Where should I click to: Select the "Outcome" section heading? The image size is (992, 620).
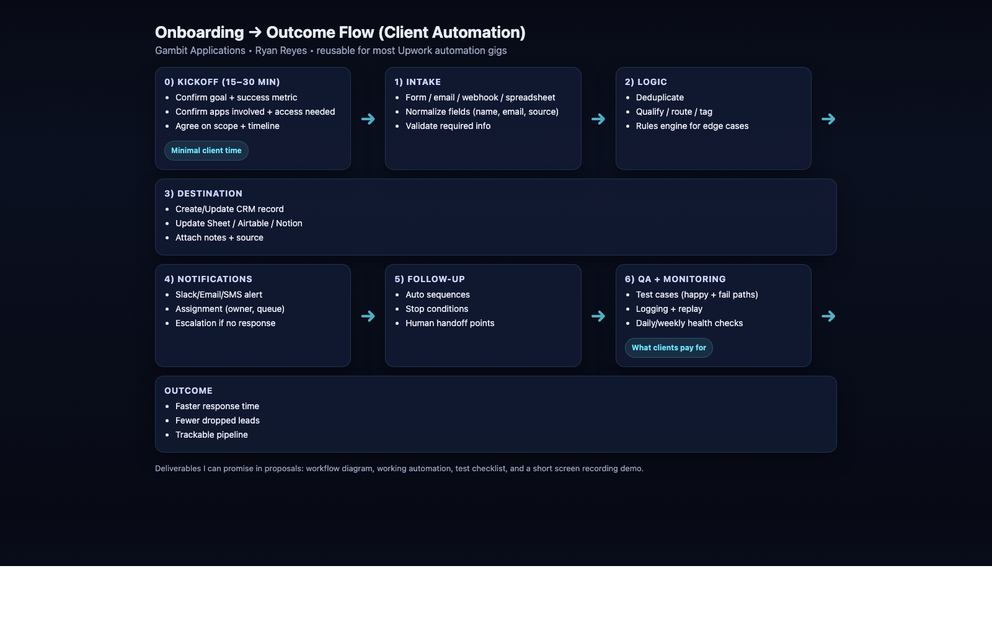point(188,391)
